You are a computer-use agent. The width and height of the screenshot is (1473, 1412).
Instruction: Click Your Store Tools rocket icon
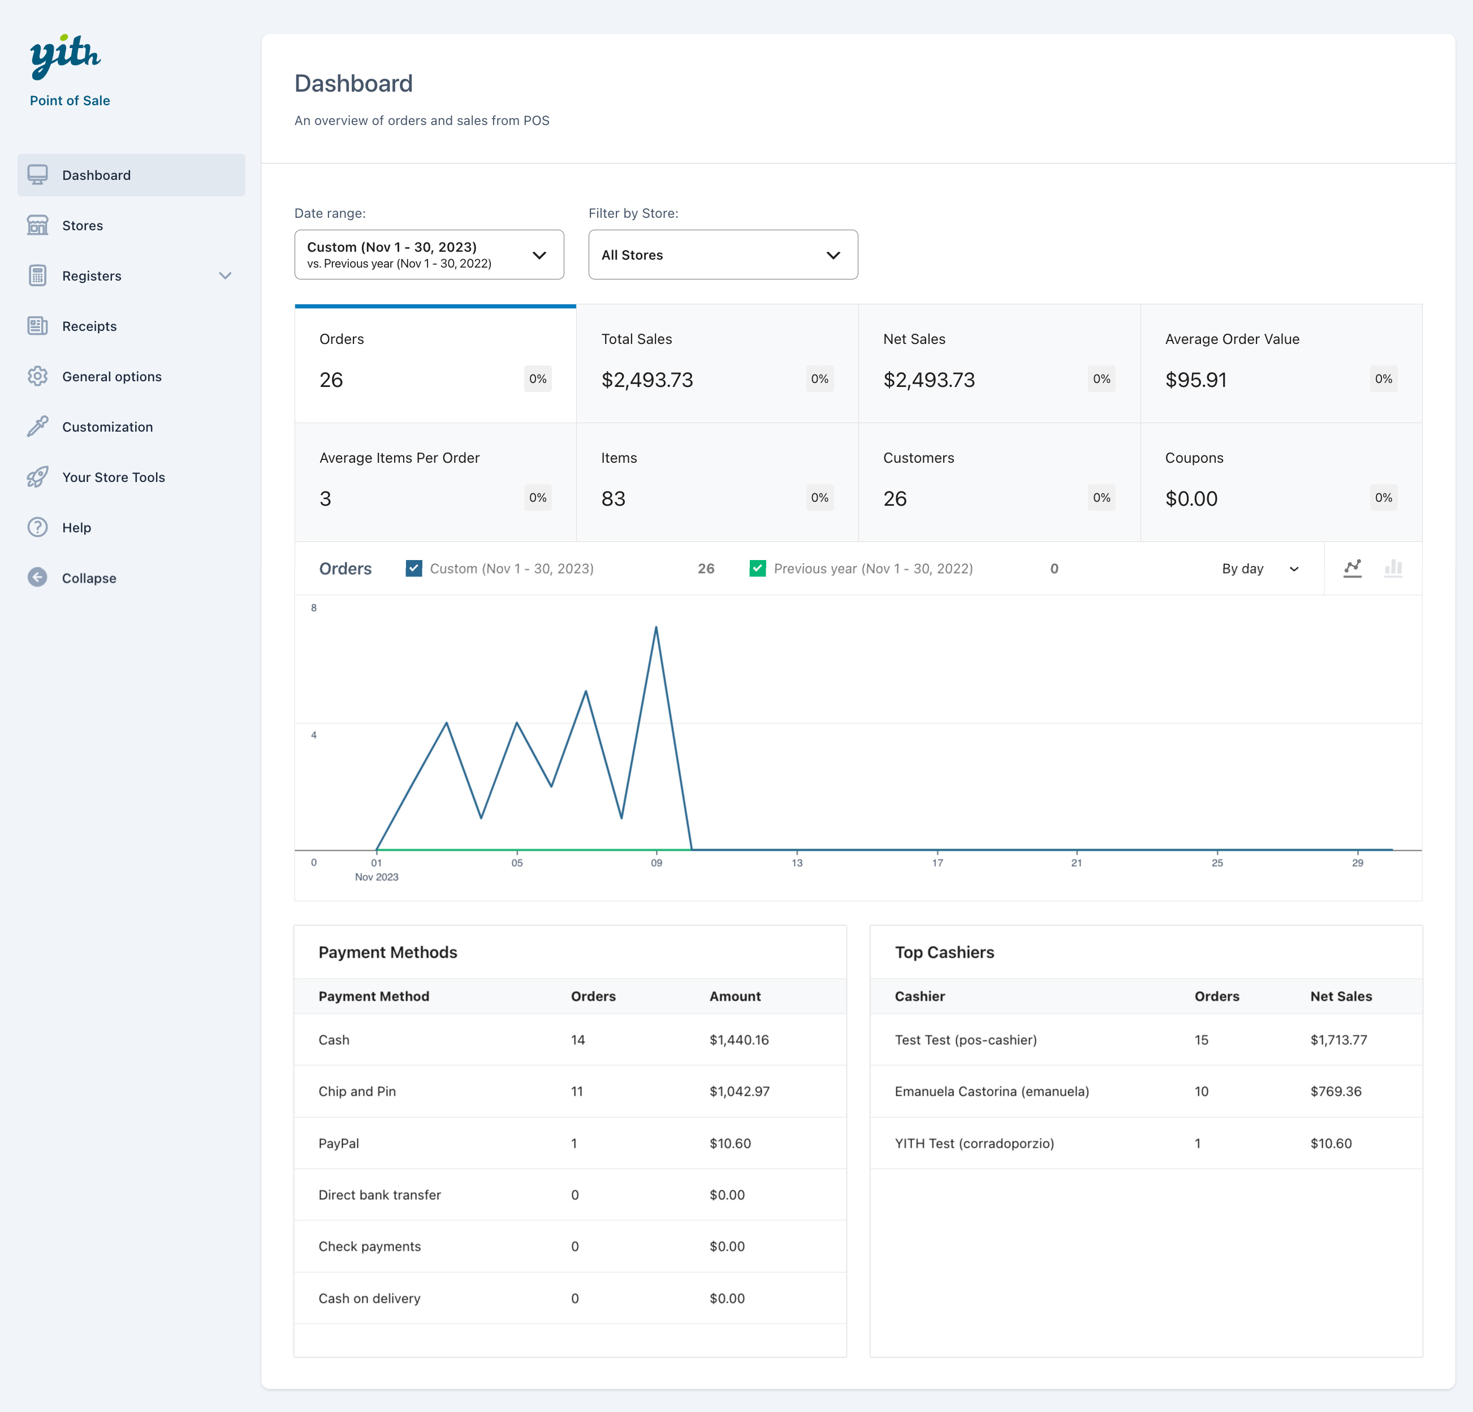pos(37,477)
